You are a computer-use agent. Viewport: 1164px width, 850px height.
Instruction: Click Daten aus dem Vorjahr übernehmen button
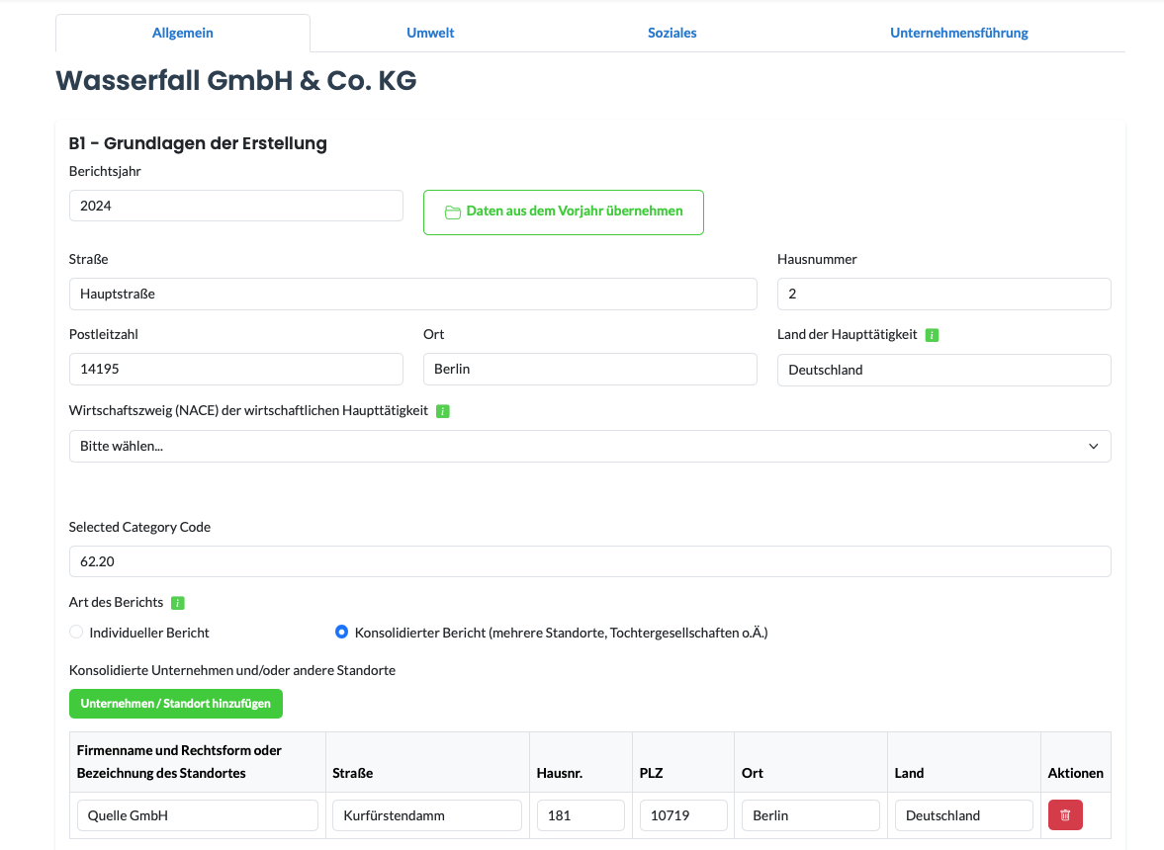563,212
